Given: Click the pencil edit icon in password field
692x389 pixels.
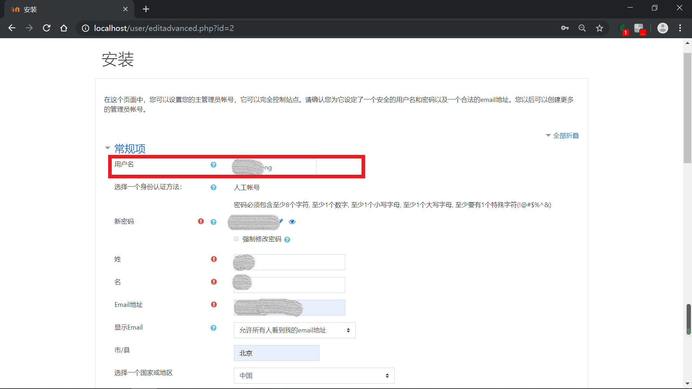Looking at the screenshot, I should [281, 222].
